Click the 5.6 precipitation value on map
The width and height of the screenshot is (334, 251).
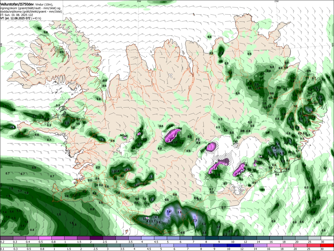pos(180,213)
